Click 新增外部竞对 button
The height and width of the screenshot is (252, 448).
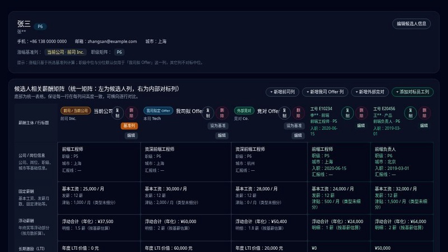[370, 92]
